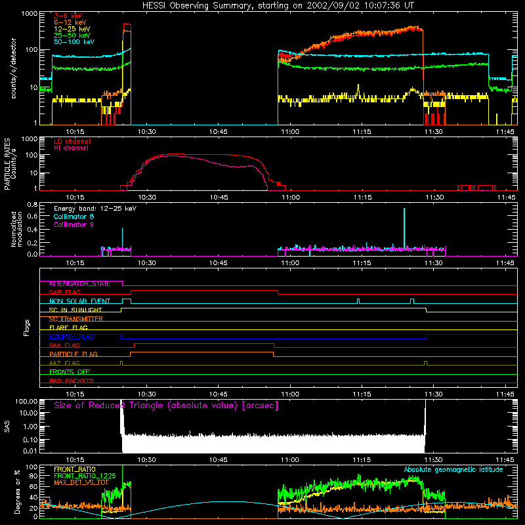The width and height of the screenshot is (525, 525).
Task: Click the 0.8 tick on the modulation axis
Action: [32, 205]
